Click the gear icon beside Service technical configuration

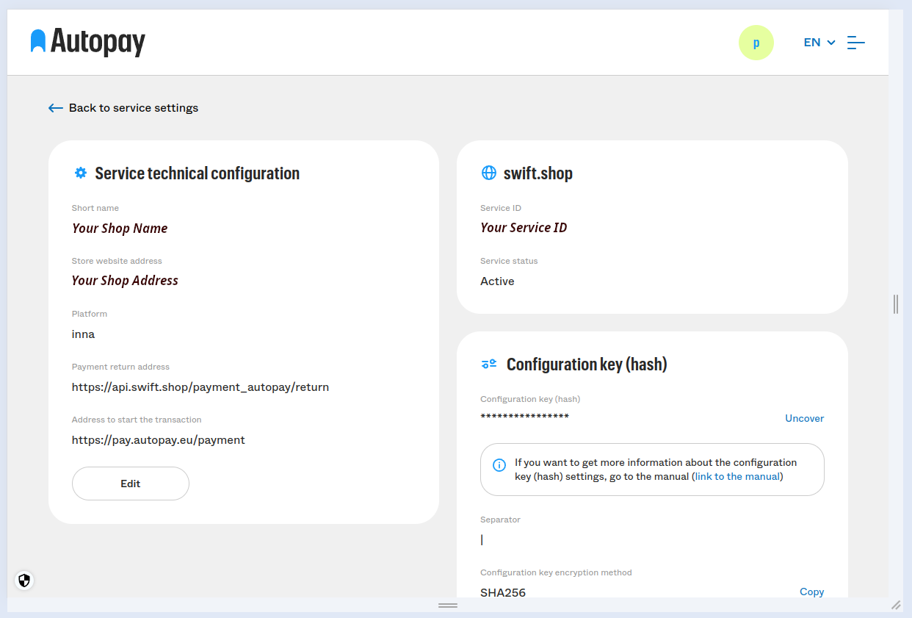click(x=81, y=173)
